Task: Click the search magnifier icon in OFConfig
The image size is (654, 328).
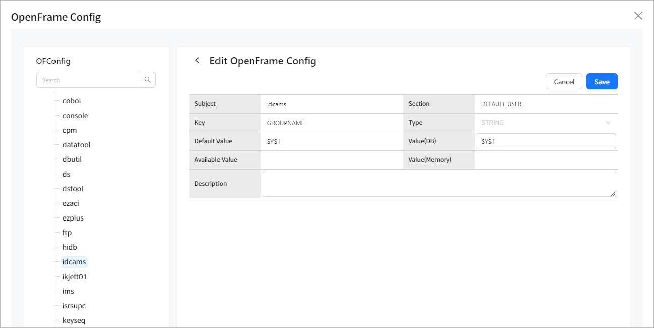Action: 148,80
